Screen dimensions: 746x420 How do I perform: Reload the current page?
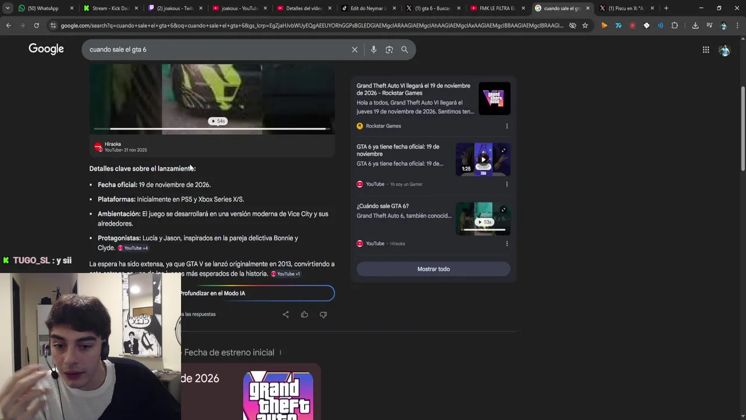click(36, 26)
